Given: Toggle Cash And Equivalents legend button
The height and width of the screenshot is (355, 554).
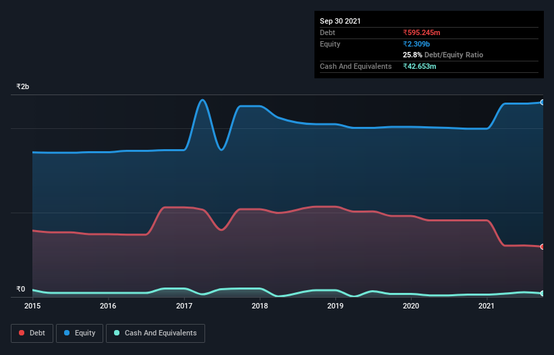Looking at the screenshot, I should [x=155, y=333].
